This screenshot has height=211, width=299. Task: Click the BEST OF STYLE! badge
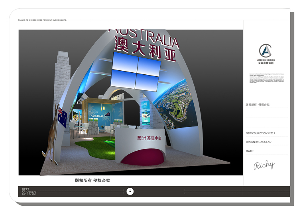point(29,191)
